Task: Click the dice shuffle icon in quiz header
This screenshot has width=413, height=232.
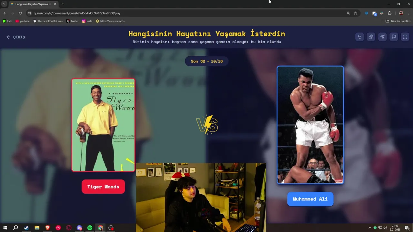Action: pos(371,37)
